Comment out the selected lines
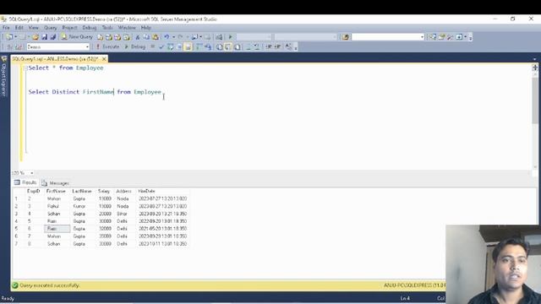Viewport: 541px width, 304px height. [x=248, y=47]
